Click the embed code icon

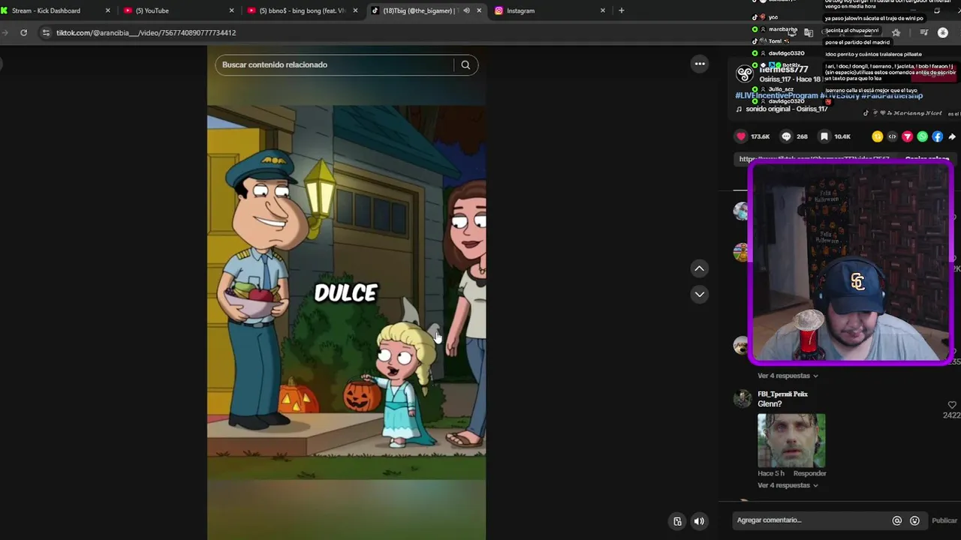pyautogui.click(x=892, y=136)
